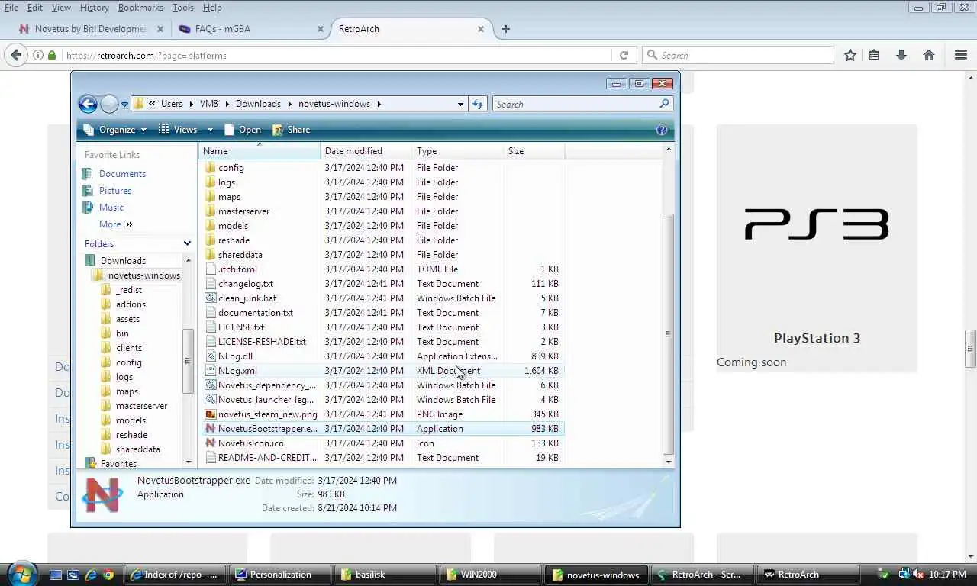Bookmark this page with star icon
This screenshot has width=977, height=586.
[850, 55]
